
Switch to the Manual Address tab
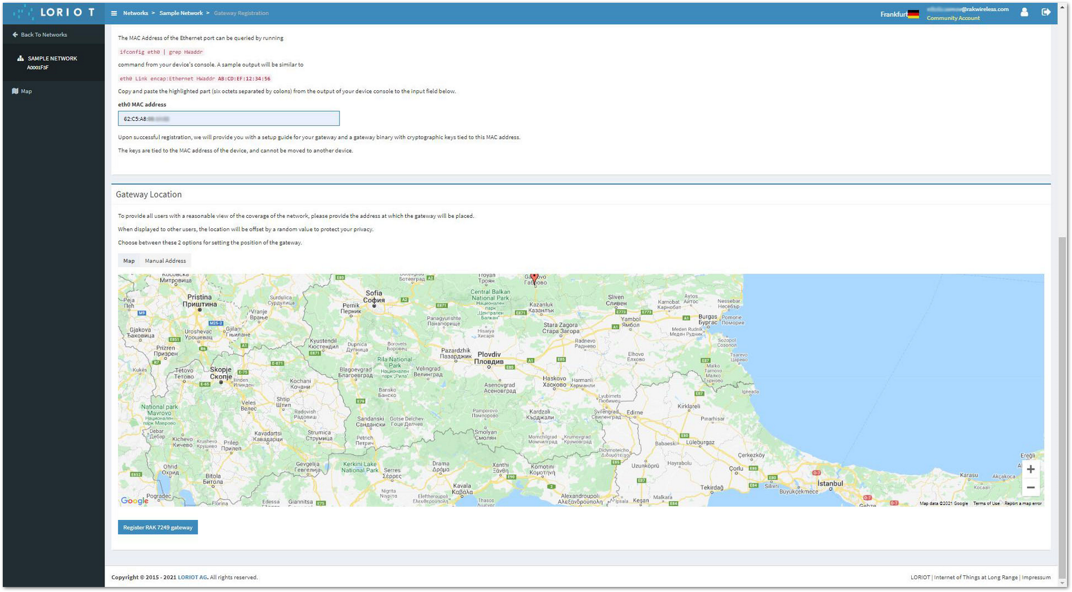(x=165, y=261)
